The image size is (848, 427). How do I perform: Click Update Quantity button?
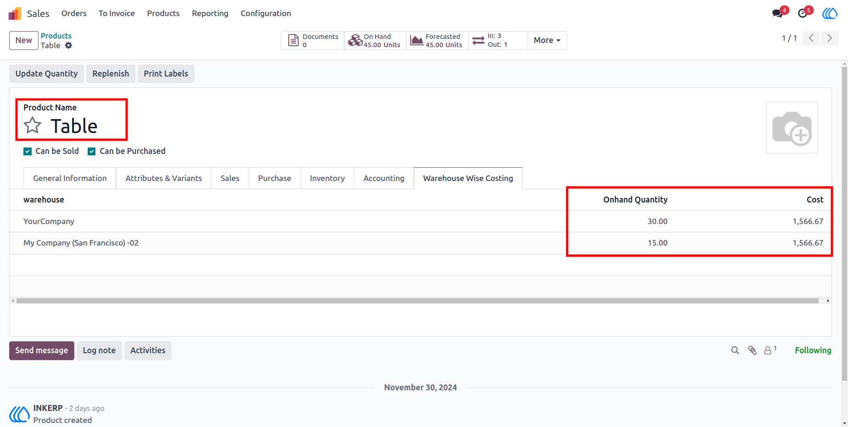[46, 74]
